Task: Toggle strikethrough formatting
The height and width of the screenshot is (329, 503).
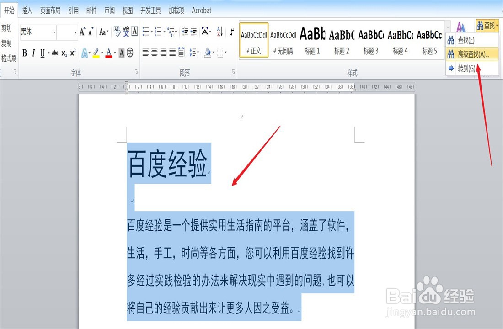Action: pyautogui.click(x=55, y=53)
